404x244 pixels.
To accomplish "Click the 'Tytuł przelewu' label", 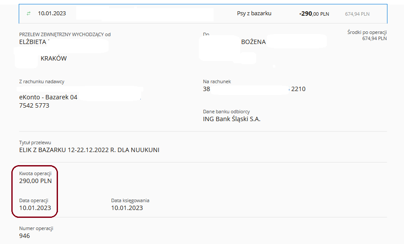I will click(35, 142).
